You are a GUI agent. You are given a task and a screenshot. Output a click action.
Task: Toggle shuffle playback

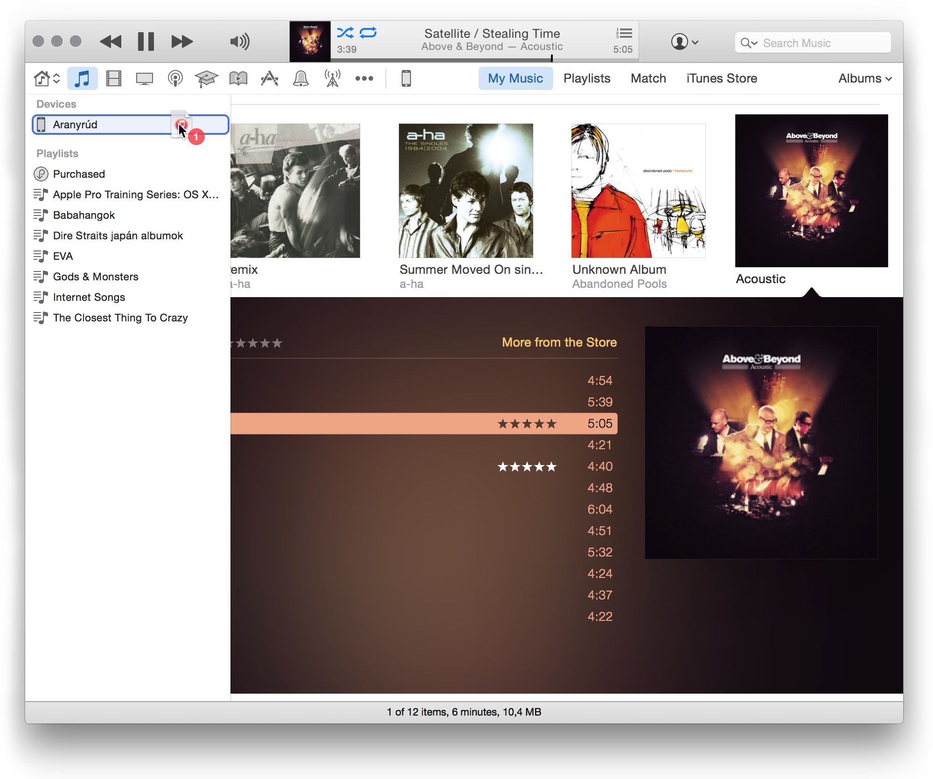click(x=345, y=33)
